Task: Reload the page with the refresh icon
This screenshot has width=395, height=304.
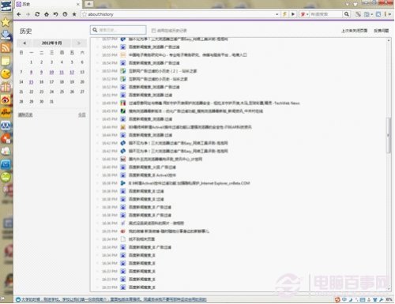Action: pyautogui.click(x=37, y=14)
